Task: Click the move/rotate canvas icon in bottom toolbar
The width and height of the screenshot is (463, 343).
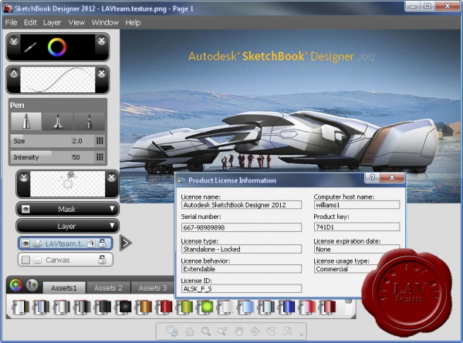Action: (255, 331)
